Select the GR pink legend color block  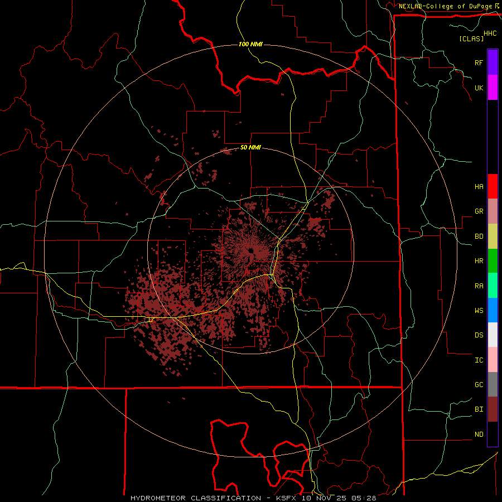pos(493,211)
